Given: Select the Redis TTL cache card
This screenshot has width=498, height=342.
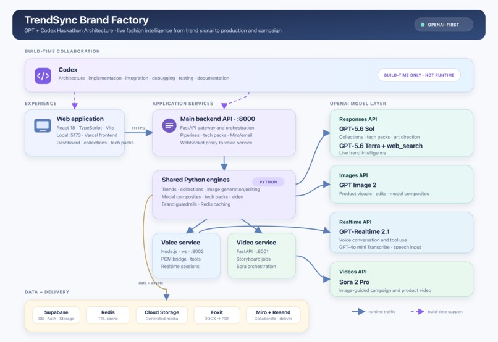Looking at the screenshot, I should (108, 315).
